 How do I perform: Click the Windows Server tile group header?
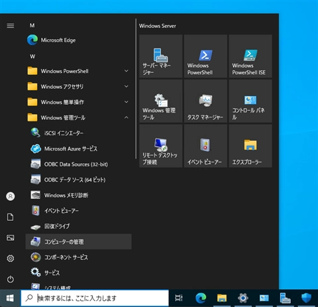coord(158,26)
